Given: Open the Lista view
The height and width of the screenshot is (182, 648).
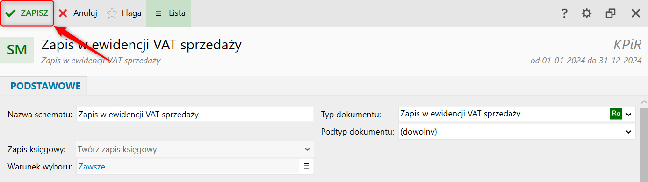Looking at the screenshot, I should (x=169, y=13).
